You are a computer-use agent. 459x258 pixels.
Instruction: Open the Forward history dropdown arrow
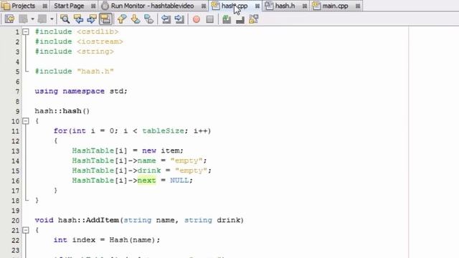[52, 19]
